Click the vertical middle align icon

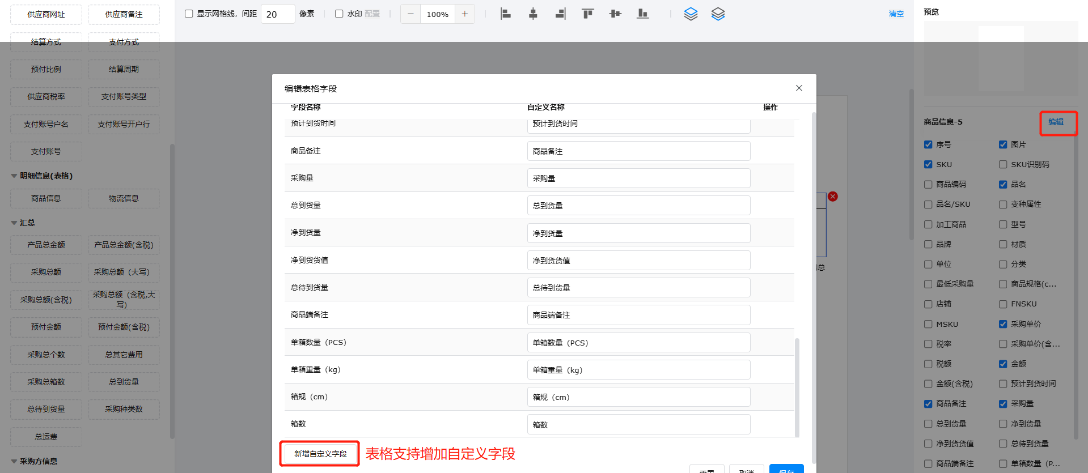(x=615, y=14)
